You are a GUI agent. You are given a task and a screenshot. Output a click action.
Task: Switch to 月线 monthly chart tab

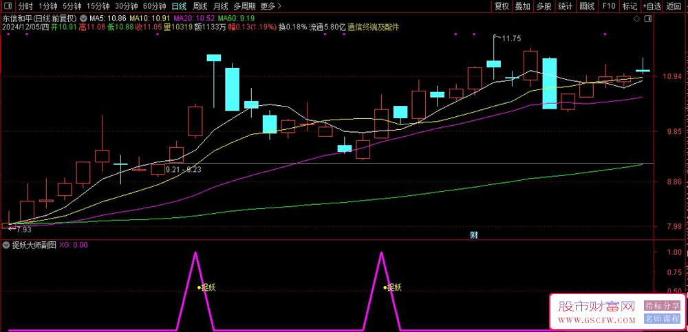point(220,6)
